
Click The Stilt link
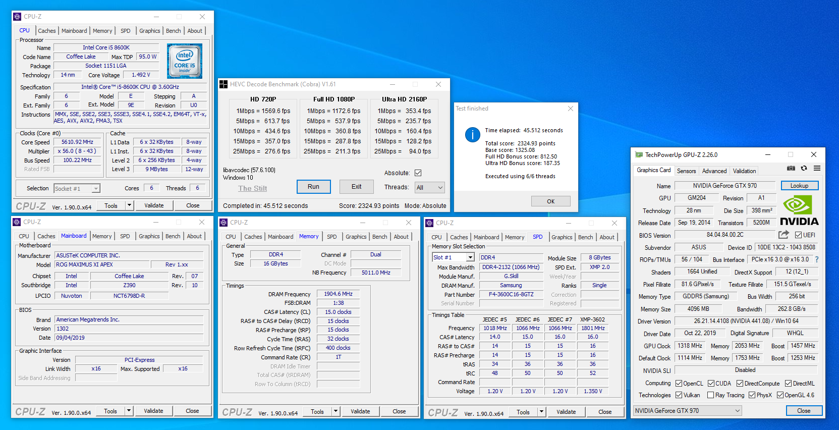coord(253,188)
